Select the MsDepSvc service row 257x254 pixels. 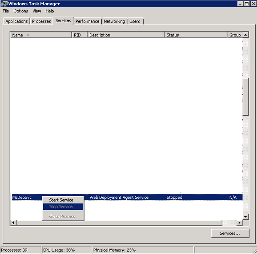(x=126, y=197)
